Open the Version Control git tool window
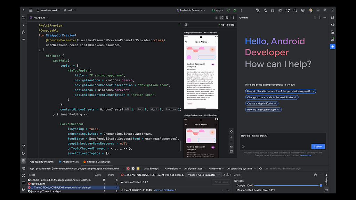The image size is (356, 200). 23,190
